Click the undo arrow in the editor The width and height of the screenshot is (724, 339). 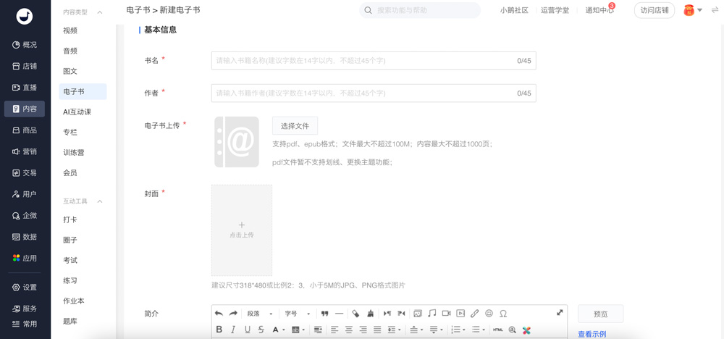point(219,314)
